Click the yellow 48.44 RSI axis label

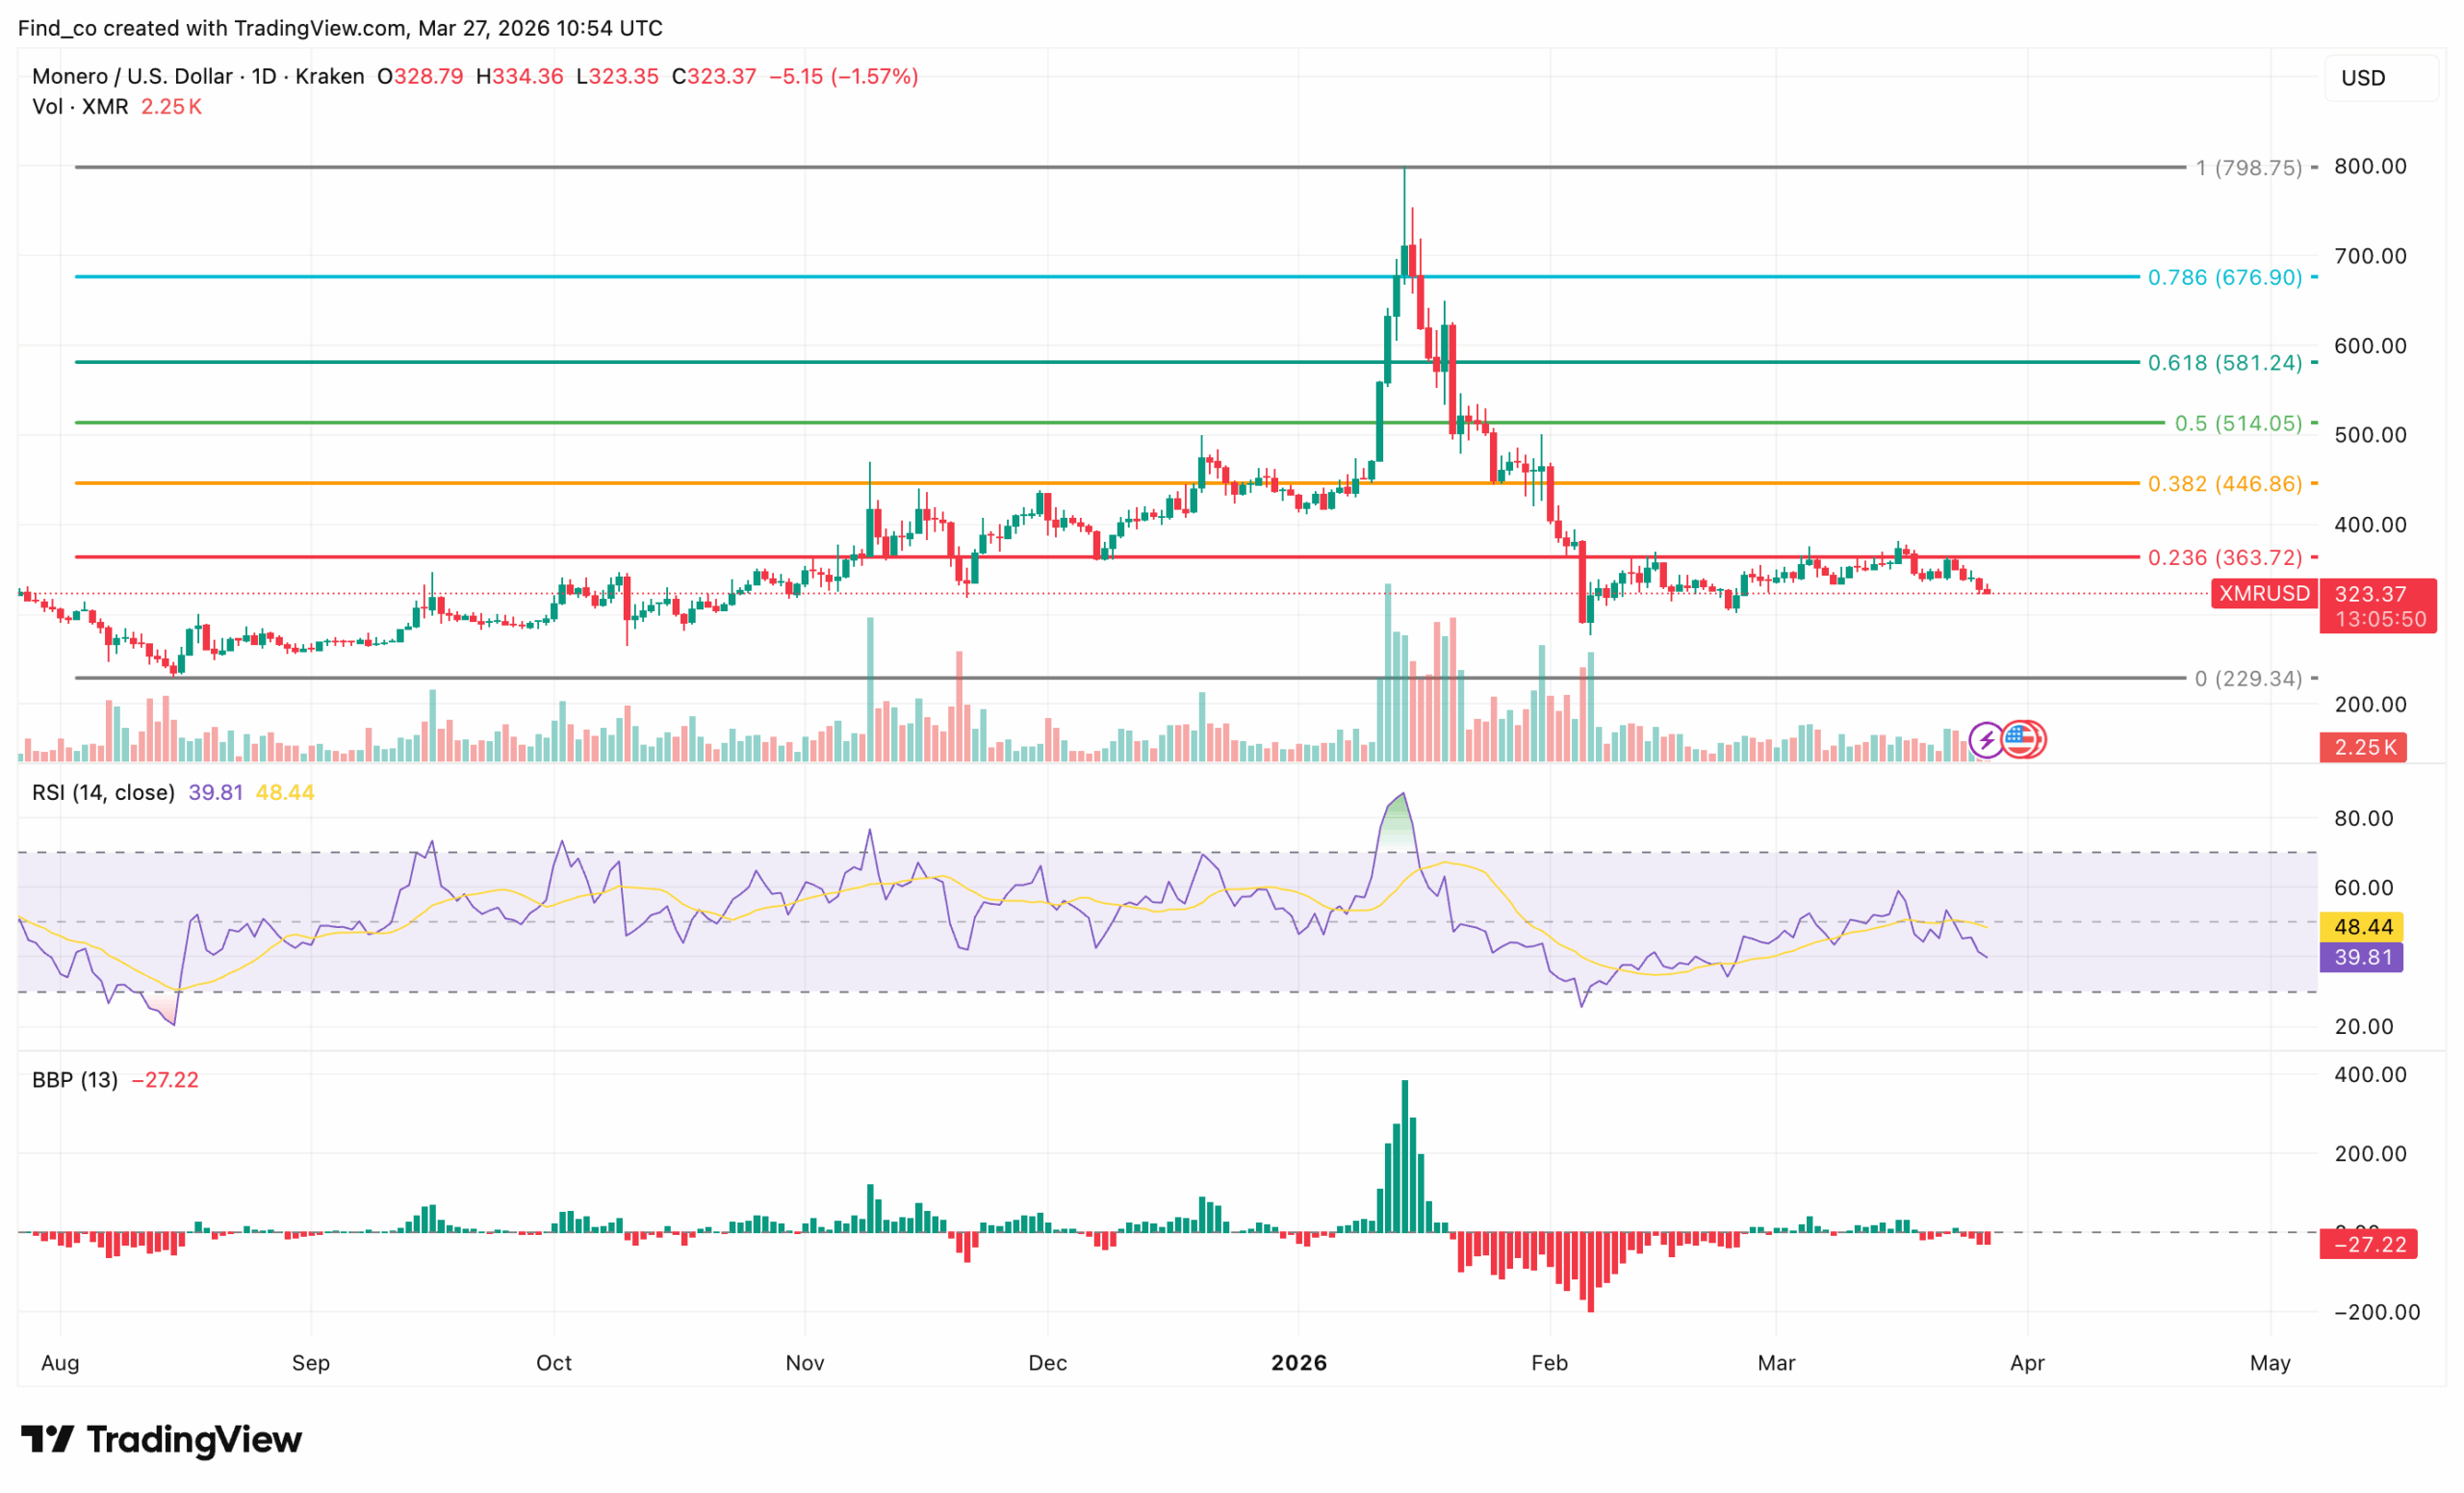[x=2362, y=927]
